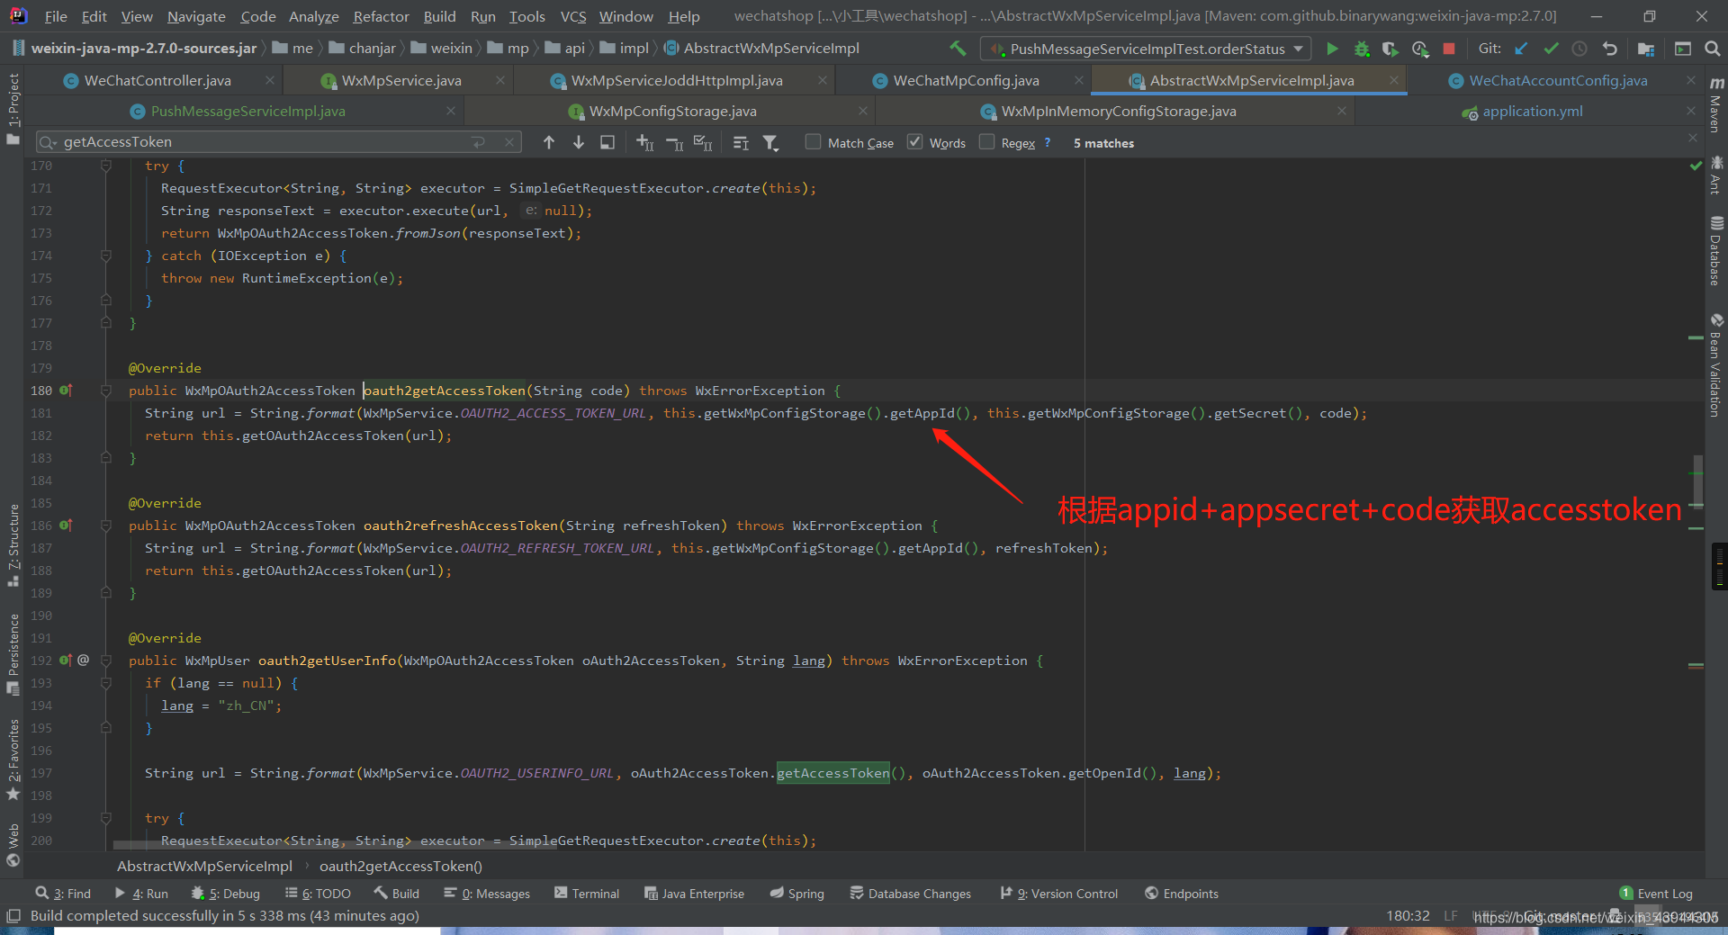Jump to previous search occurrence arrow
Image resolution: width=1728 pixels, height=935 pixels.
pyautogui.click(x=549, y=142)
